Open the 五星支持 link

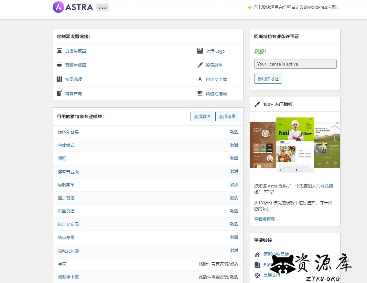[272, 275]
